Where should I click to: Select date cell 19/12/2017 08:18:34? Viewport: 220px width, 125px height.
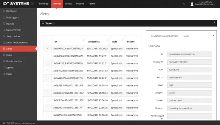97,93
